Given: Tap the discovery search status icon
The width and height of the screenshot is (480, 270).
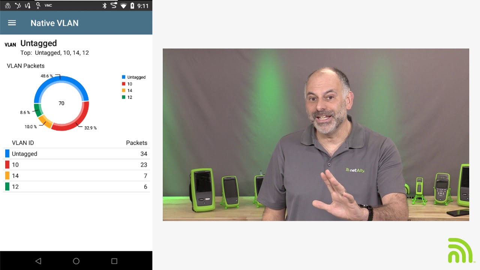Looking at the screenshot, I should (38, 6).
